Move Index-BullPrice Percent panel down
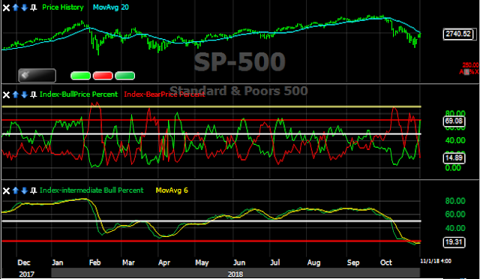Screen dimensions: 480x279 (24, 94)
